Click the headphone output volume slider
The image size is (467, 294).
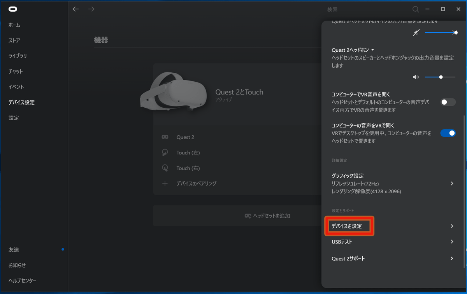[440, 77]
